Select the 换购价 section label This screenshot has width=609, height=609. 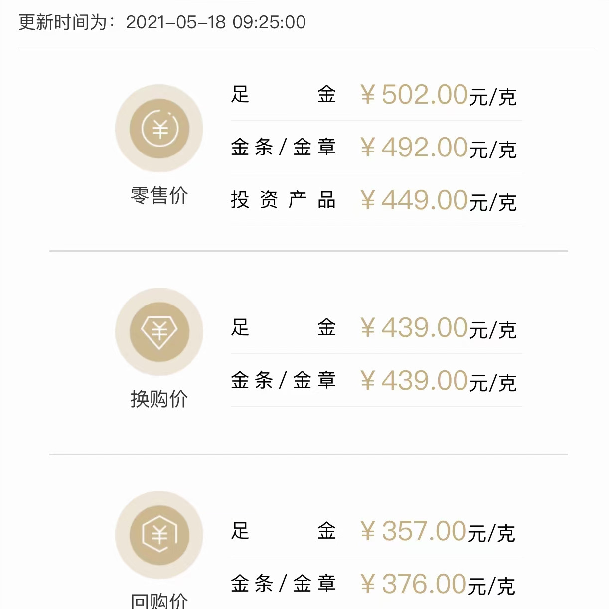159,399
